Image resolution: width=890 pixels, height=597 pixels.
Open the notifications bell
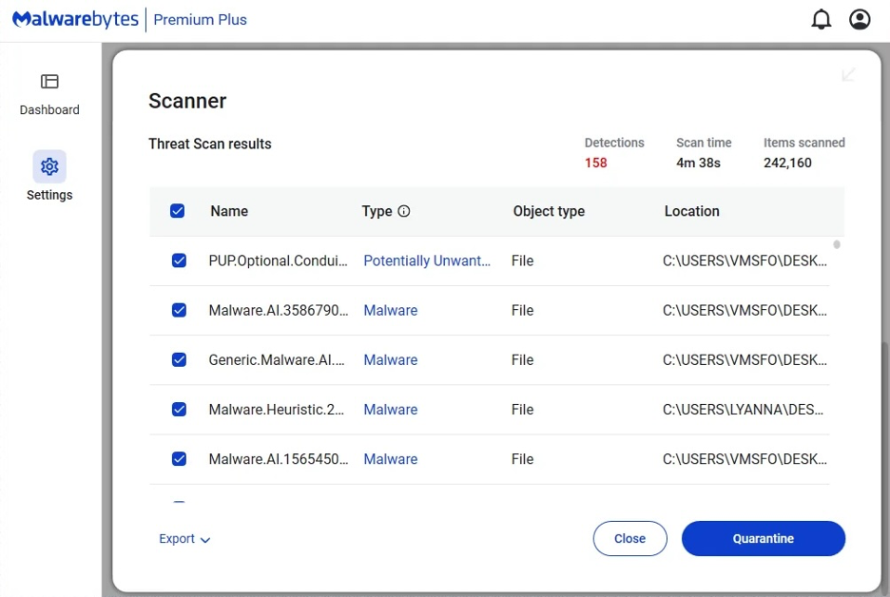click(x=821, y=19)
